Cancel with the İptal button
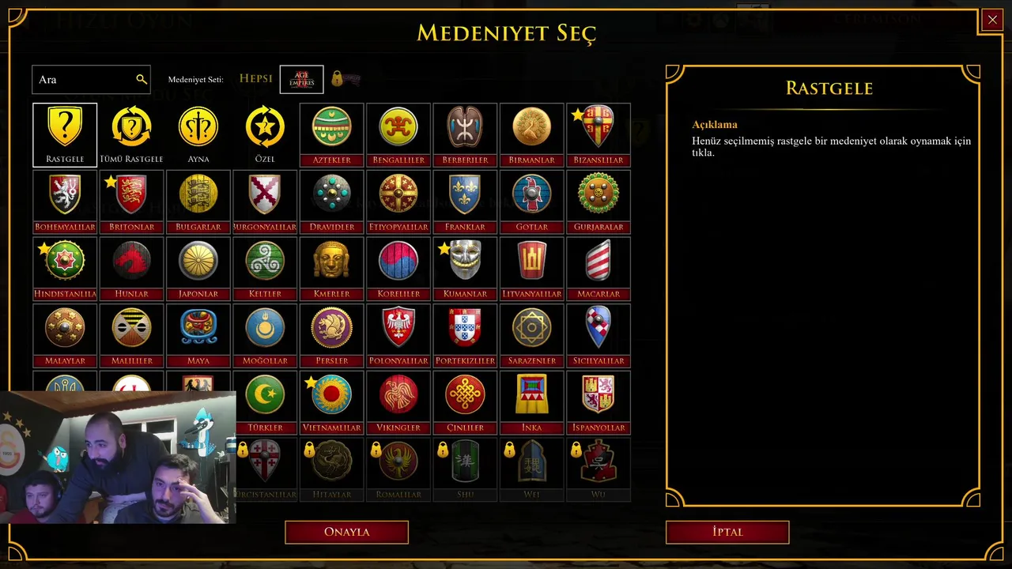 click(x=727, y=532)
